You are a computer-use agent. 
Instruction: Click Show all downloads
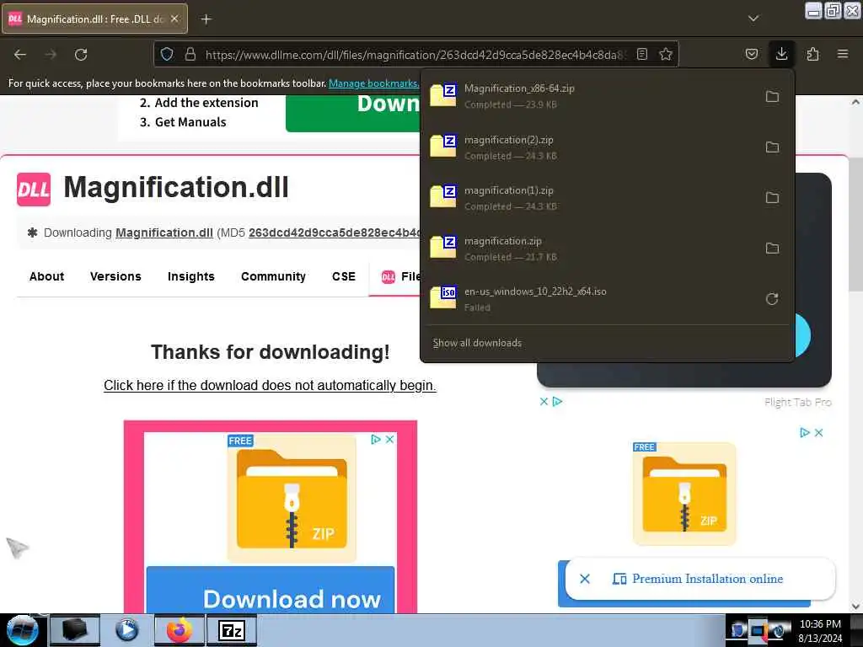pos(477,343)
